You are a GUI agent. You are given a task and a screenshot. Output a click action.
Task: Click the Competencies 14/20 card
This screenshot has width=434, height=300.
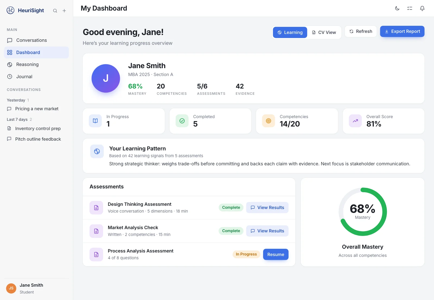[297, 121]
